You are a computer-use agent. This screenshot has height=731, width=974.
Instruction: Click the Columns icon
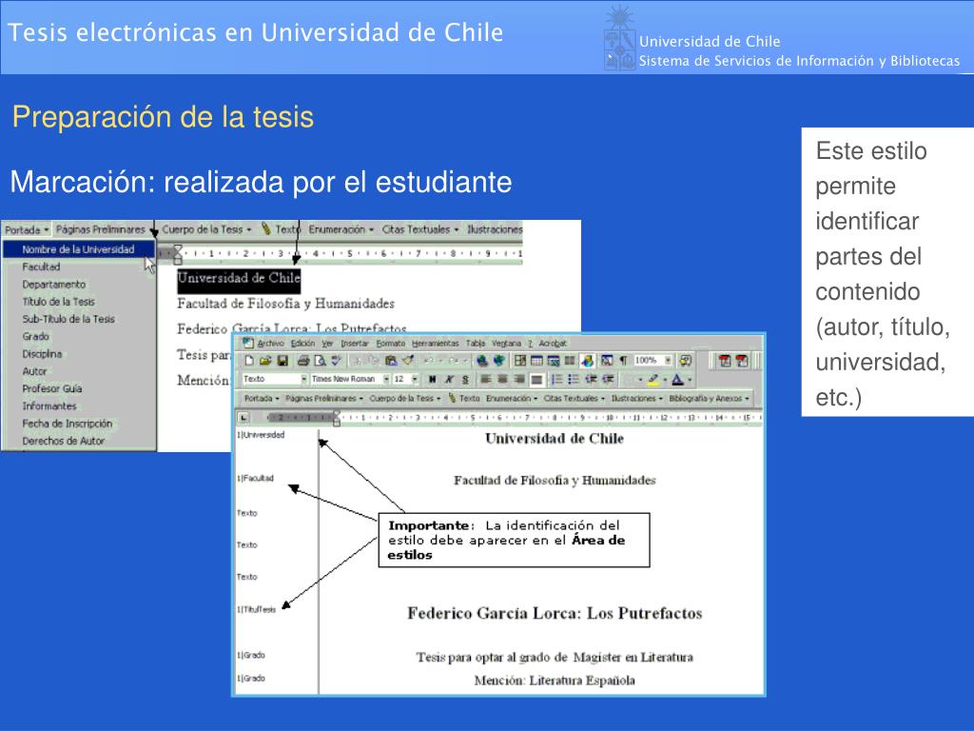[x=570, y=361]
